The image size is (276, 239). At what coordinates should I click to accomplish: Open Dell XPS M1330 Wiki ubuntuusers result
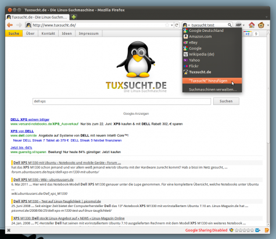(44, 180)
